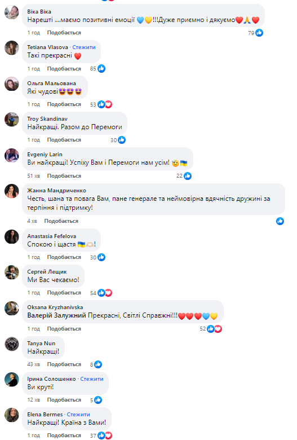This screenshot has width=297, height=440.
Task: Click the heart reaction on Ольга Мальована's comment
Action: [109, 104]
